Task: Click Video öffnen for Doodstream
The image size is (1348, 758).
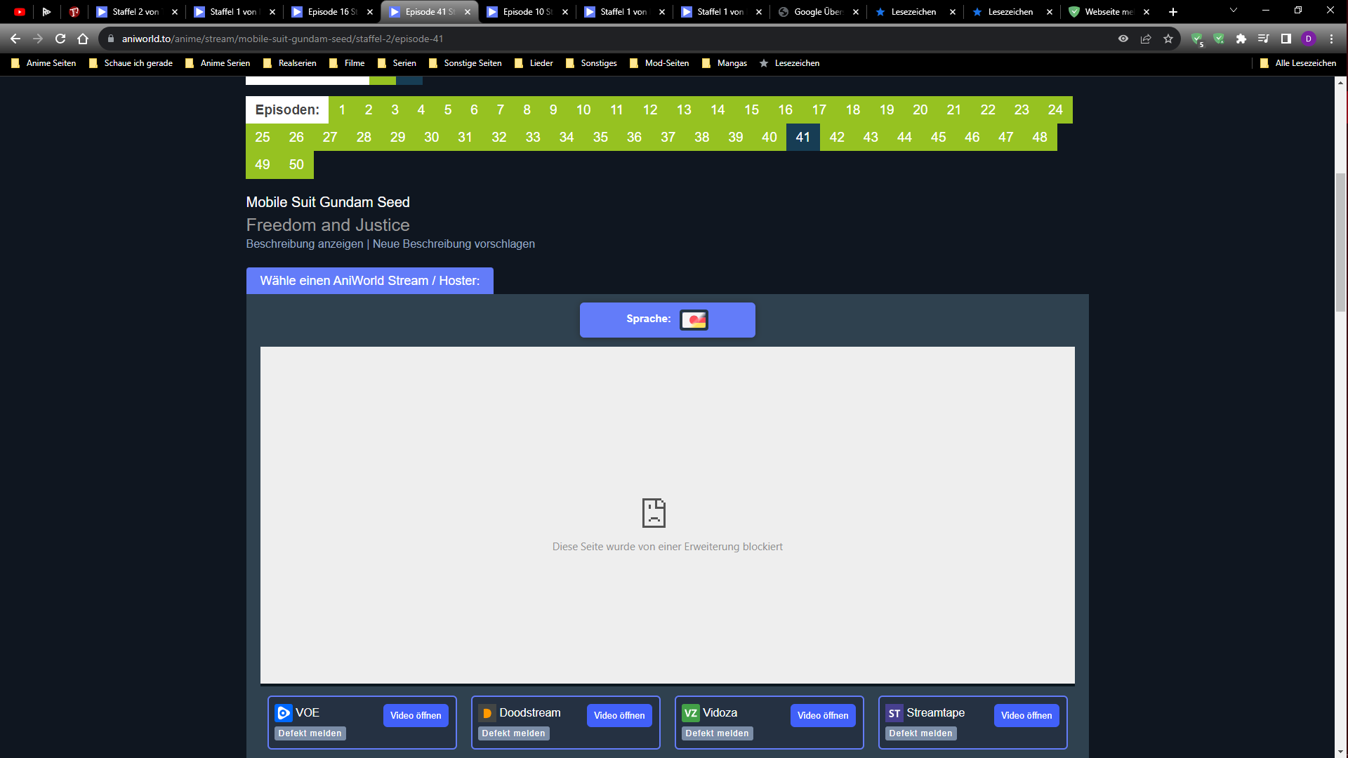Action: click(619, 715)
